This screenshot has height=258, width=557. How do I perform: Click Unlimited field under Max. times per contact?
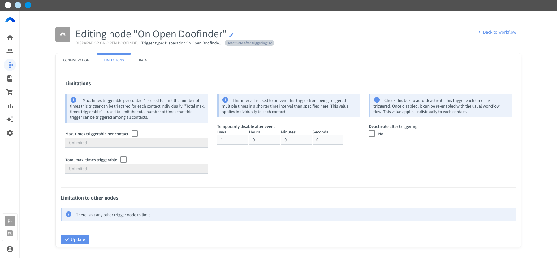coord(136,143)
